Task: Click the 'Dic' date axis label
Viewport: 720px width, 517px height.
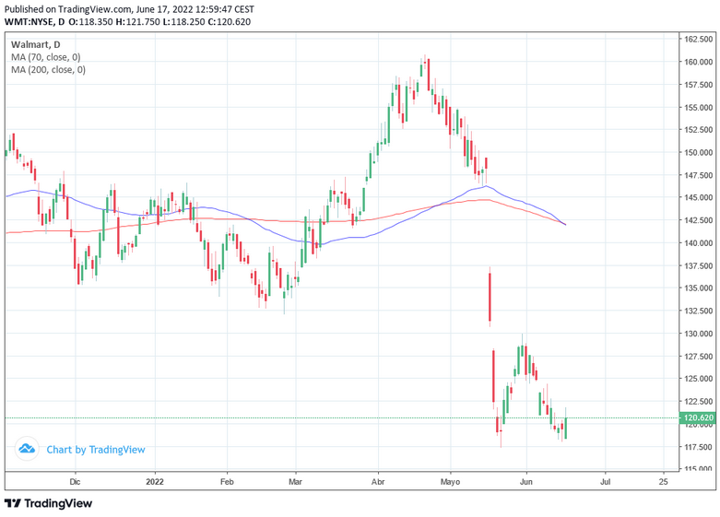Action: [75, 482]
